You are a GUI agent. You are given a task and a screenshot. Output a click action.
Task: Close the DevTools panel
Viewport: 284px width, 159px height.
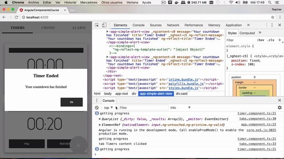280,25
